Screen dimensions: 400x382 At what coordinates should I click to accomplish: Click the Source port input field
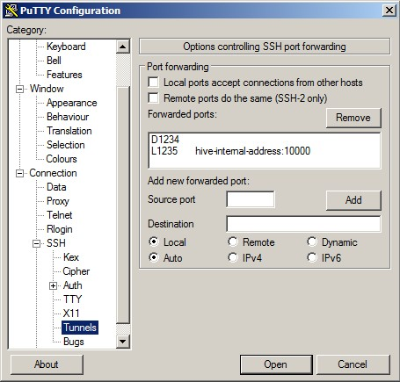(x=251, y=199)
